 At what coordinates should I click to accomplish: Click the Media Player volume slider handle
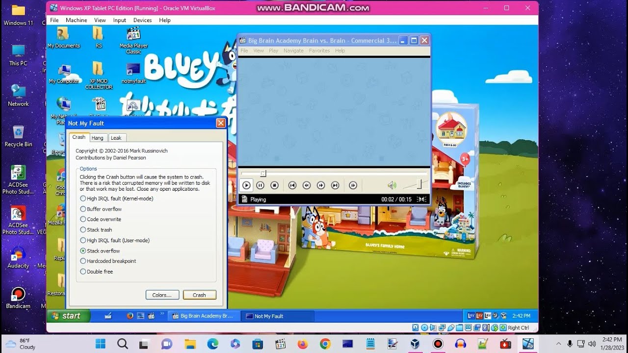point(419,184)
